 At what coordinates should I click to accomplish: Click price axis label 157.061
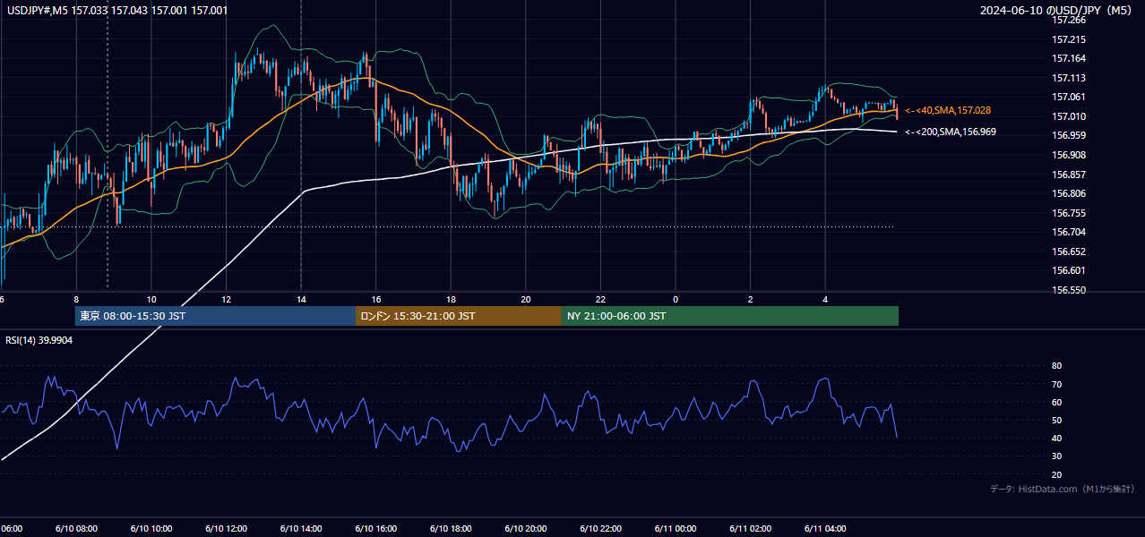(x=1069, y=97)
